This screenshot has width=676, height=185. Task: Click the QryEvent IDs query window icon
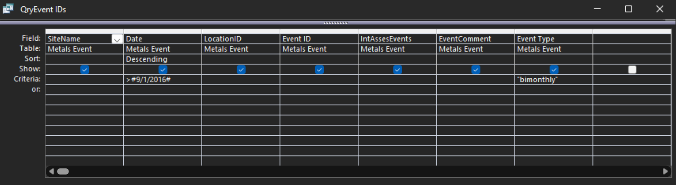[8, 9]
